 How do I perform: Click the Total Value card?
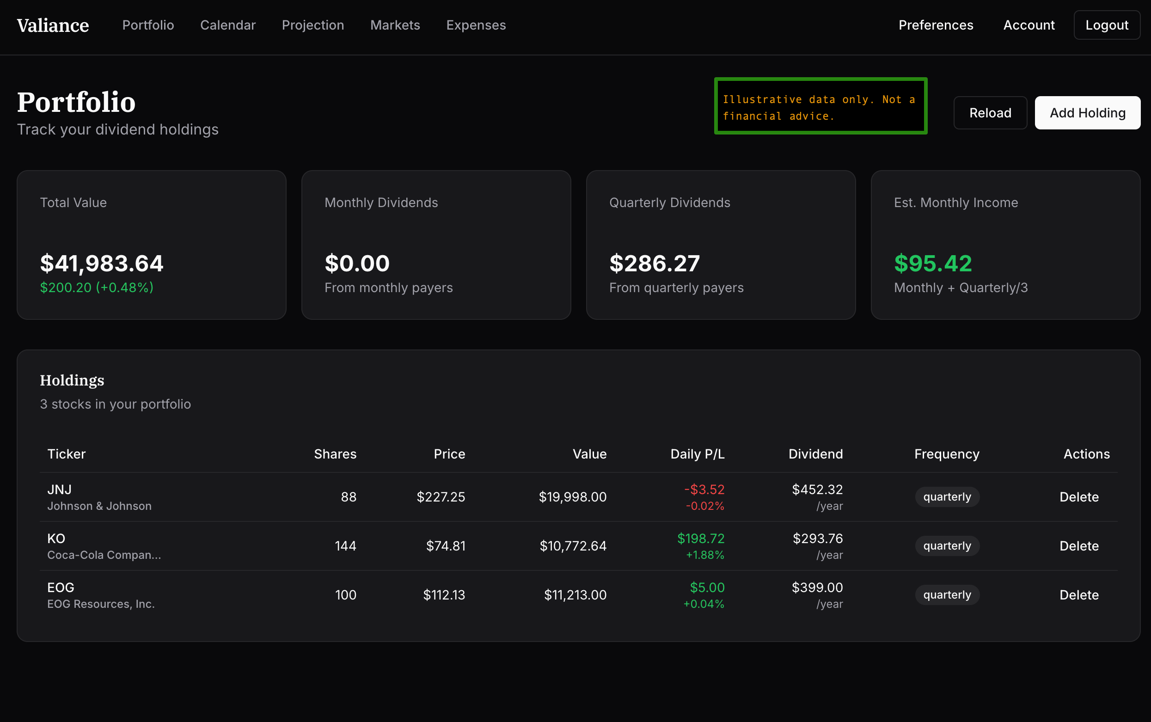151,245
